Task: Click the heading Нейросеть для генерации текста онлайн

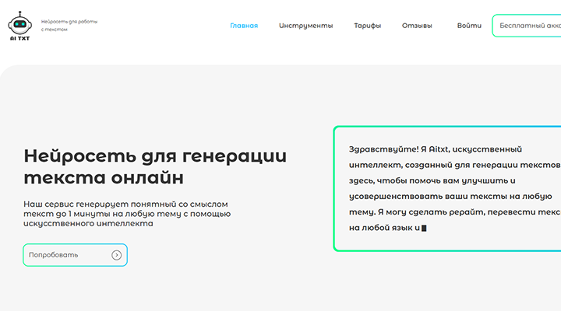Action: click(x=155, y=166)
